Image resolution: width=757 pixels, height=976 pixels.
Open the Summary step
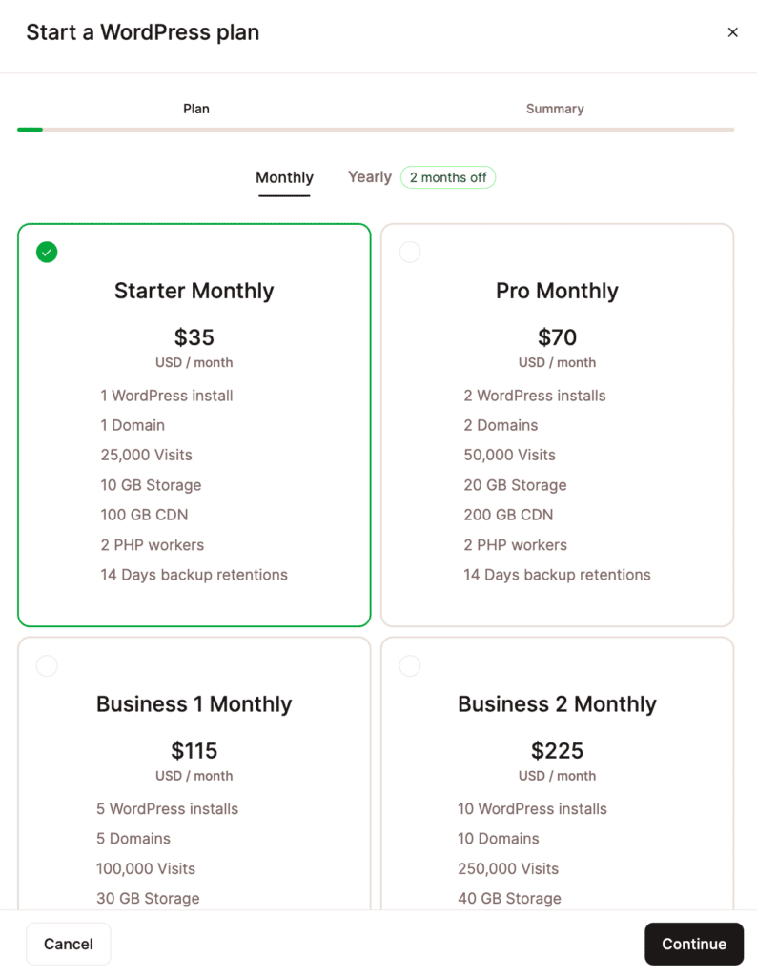point(555,109)
